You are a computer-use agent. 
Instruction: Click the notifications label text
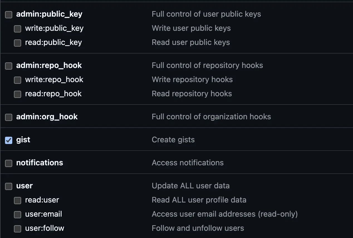[40, 163]
